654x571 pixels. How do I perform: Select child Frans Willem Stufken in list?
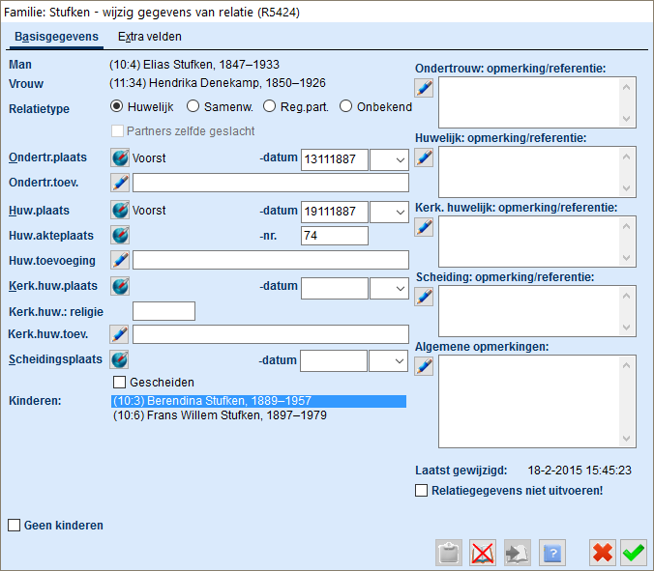pyautogui.click(x=220, y=415)
